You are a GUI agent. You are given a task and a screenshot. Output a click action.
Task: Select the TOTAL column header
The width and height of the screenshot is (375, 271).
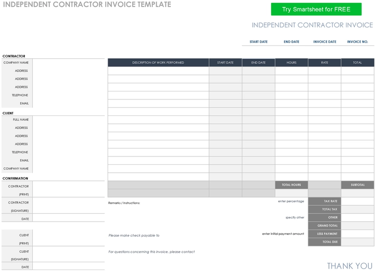357,63
